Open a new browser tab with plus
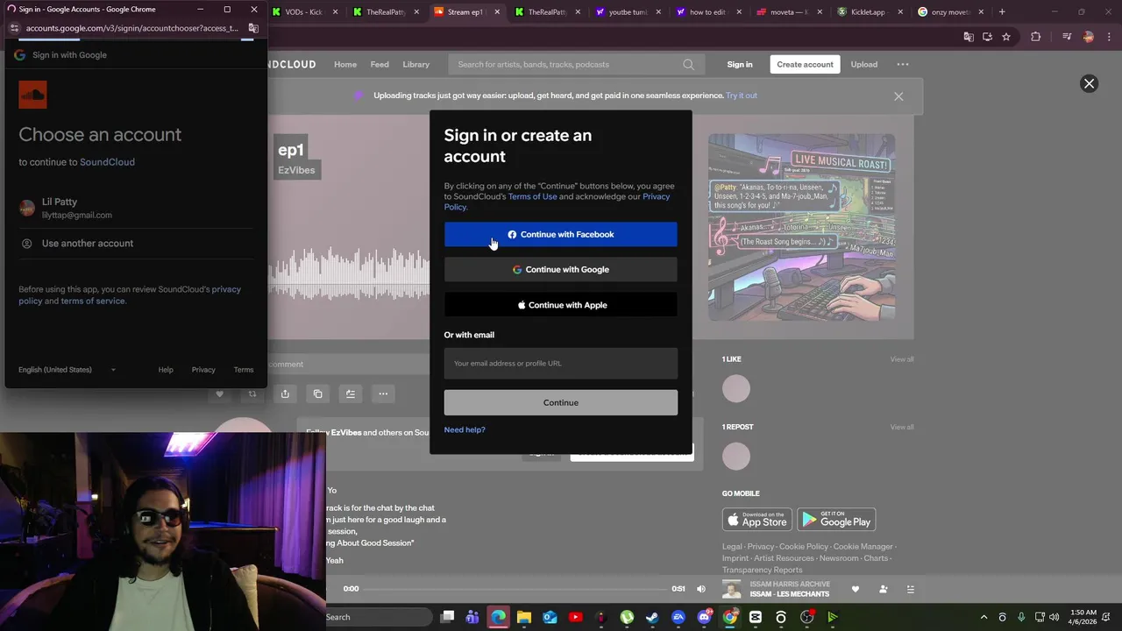1122x631 pixels. [x=1002, y=12]
